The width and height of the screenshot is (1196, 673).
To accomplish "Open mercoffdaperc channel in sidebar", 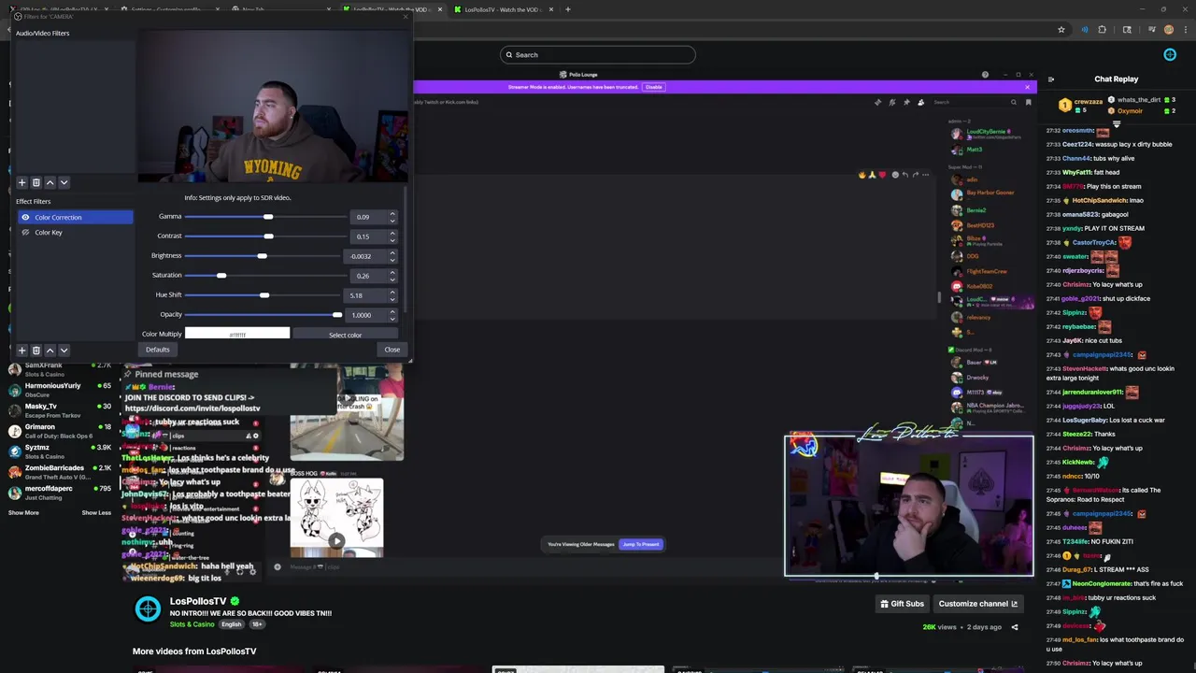I will tap(60, 492).
